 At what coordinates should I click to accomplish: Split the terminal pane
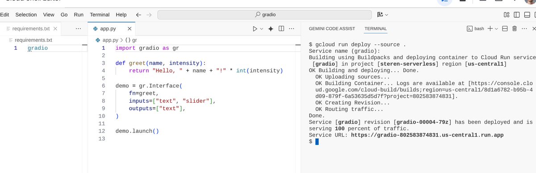(505, 29)
